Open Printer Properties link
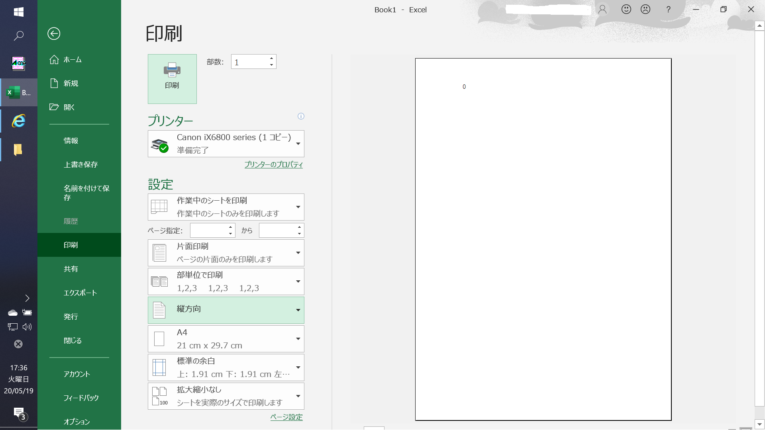765x430 pixels. point(273,164)
